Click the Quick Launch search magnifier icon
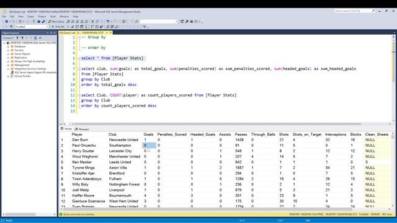 (x=373, y=11)
